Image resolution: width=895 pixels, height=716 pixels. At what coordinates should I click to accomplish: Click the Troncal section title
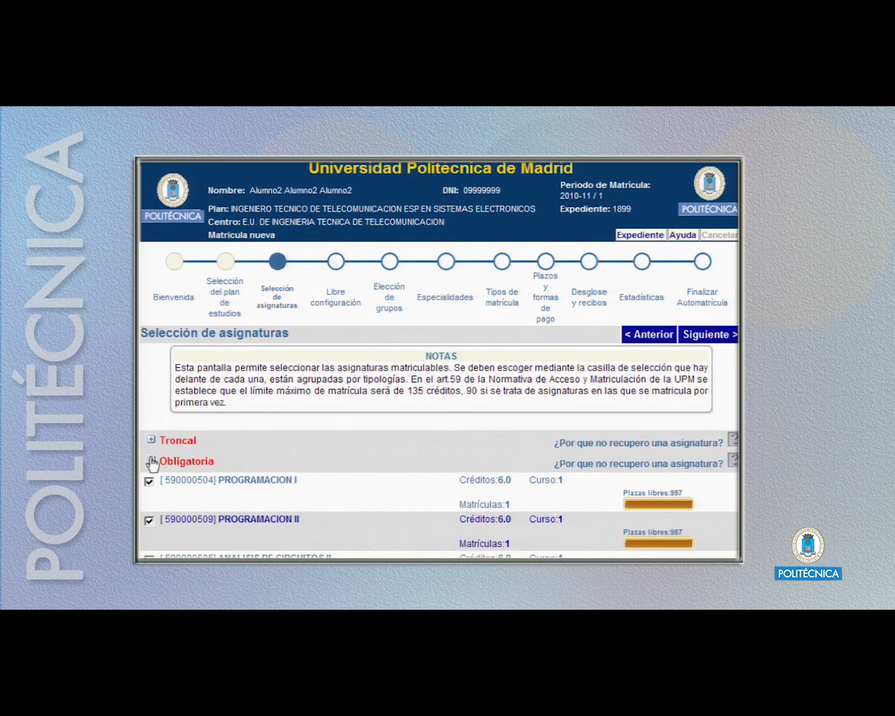178,441
